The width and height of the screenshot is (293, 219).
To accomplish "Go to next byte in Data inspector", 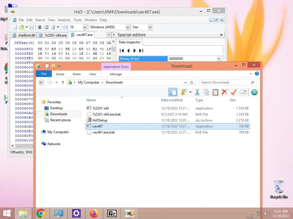I will coord(134,50).
